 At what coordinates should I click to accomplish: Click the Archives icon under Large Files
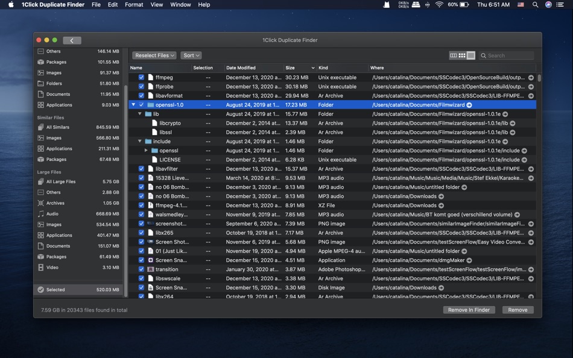[x=40, y=203]
